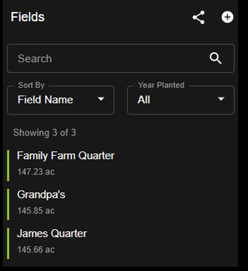Click Family Farm Quarter's green color bar
The height and width of the screenshot is (271, 248).
click(x=8, y=166)
